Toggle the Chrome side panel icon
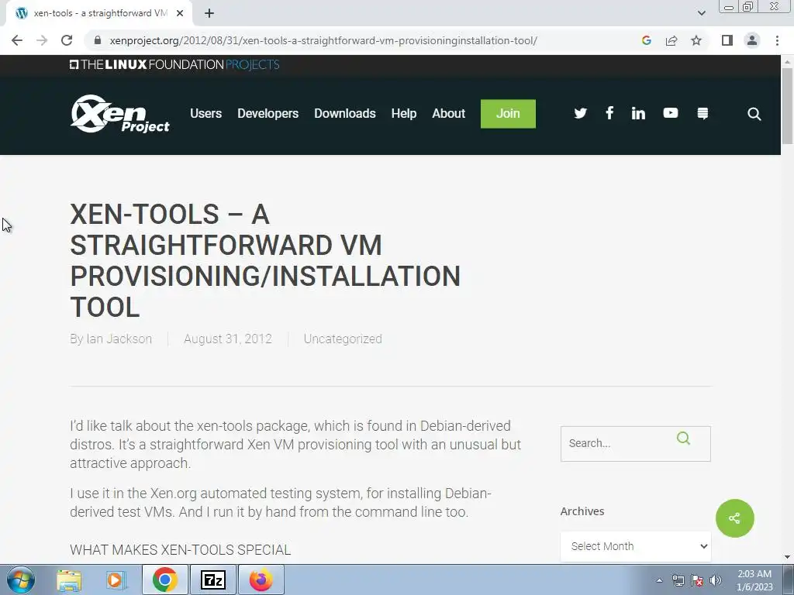This screenshot has width=794, height=595. click(x=727, y=40)
